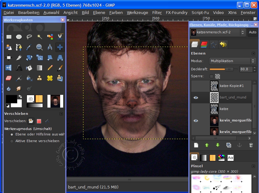259x193 pixels.
Task: Click the black foreground color swatch
Action: [x=11, y=99]
